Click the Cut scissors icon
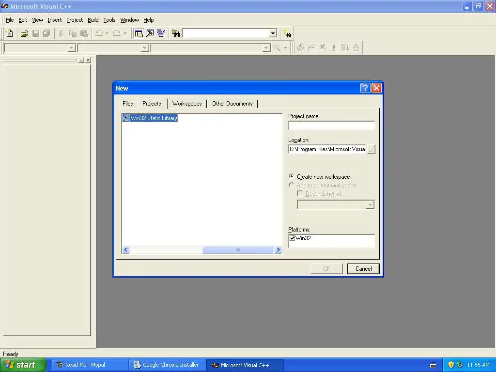This screenshot has height=372, width=496. click(61, 33)
